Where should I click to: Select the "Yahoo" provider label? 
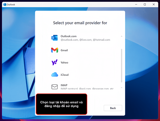tap(64, 63)
